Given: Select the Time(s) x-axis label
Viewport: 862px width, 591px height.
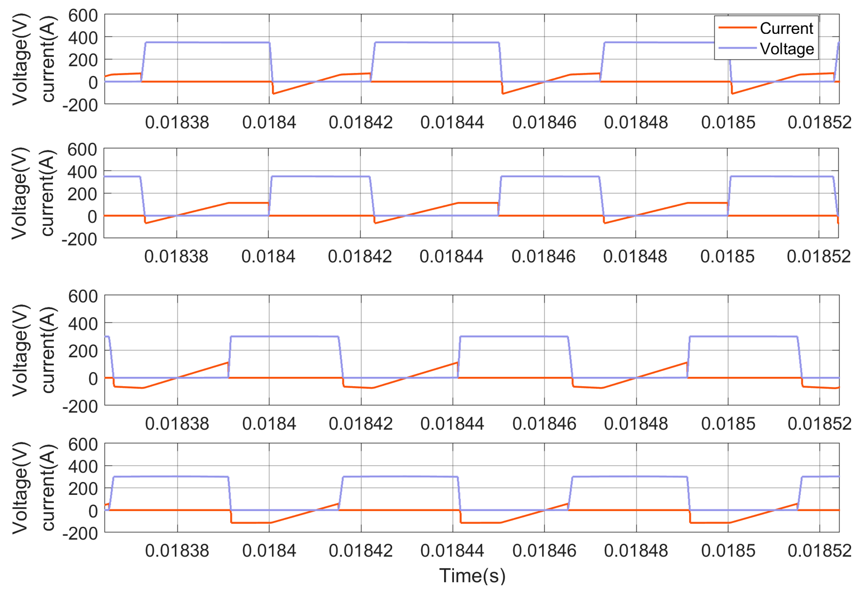Looking at the screenshot, I should [472, 575].
